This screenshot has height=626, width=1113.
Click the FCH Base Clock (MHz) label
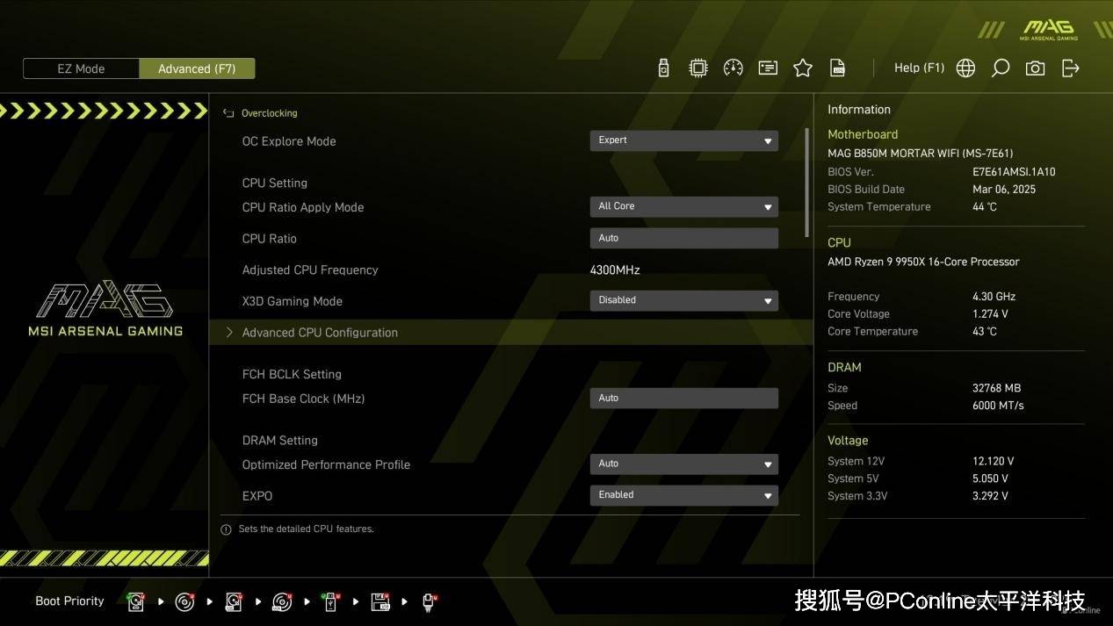coord(303,399)
